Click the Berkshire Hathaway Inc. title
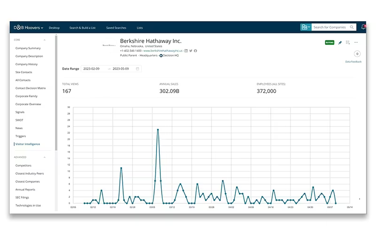The image size is (376, 235). coord(150,41)
